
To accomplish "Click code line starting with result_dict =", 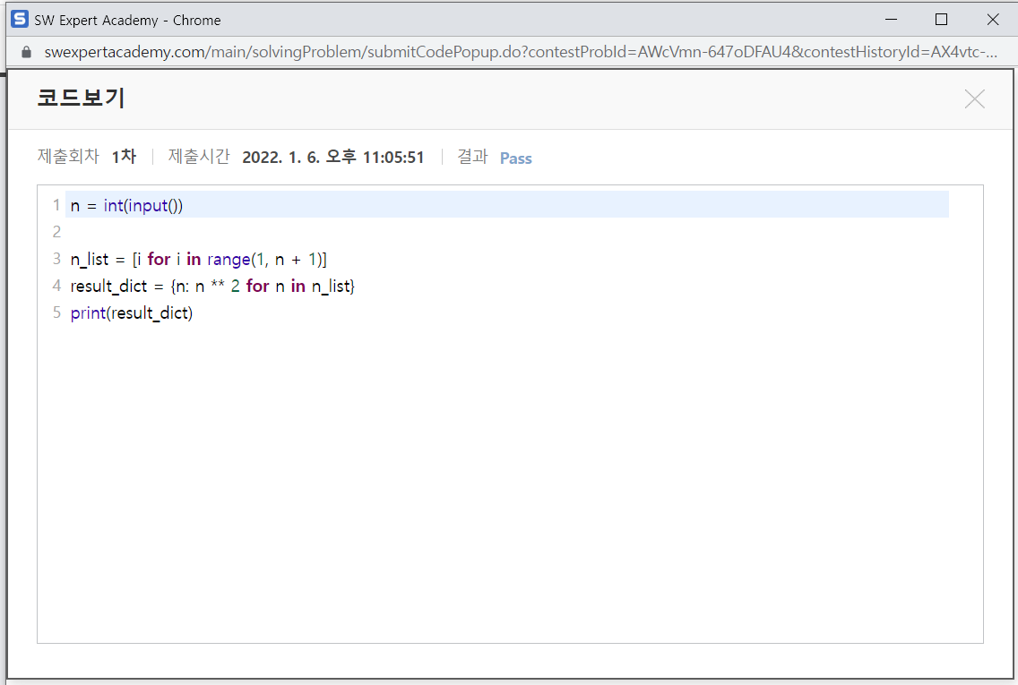I will (x=212, y=286).
